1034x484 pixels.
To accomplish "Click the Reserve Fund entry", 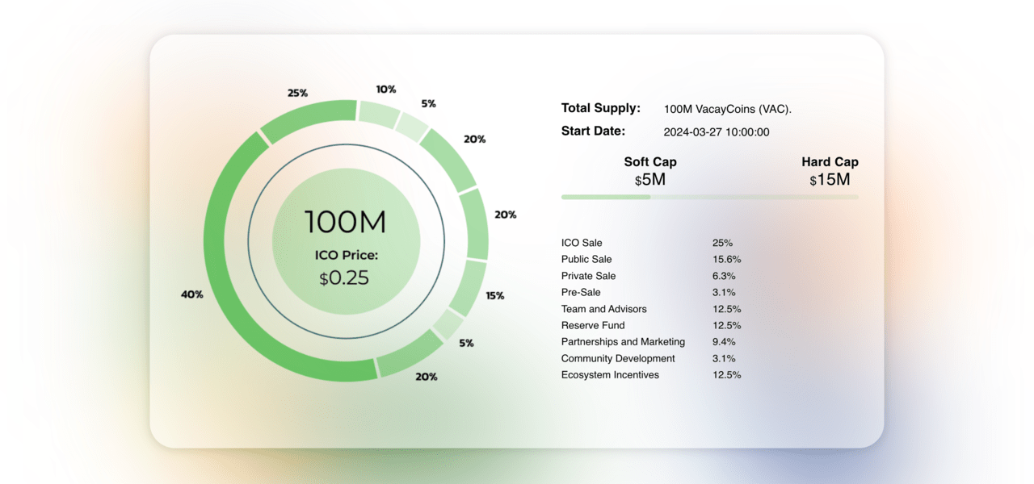I will (592, 325).
